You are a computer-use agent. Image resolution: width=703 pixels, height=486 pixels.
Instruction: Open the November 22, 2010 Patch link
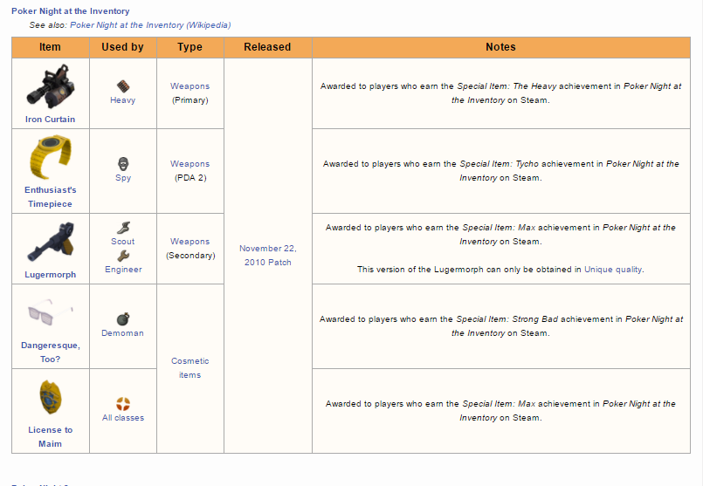[x=267, y=256]
